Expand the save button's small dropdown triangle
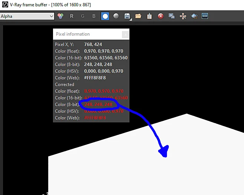 [131, 20]
